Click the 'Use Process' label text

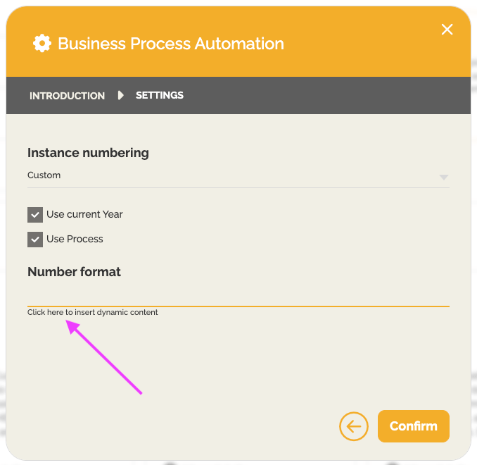click(x=75, y=239)
